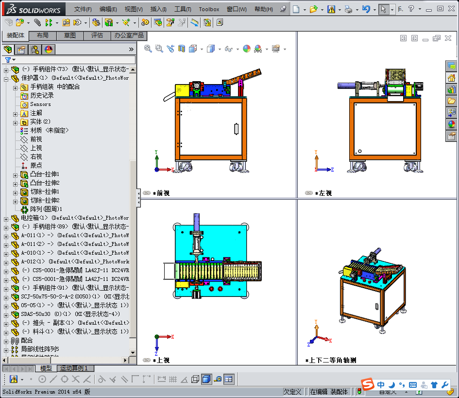Click the panel collapse handle beside the tree

pyautogui.click(x=139, y=198)
